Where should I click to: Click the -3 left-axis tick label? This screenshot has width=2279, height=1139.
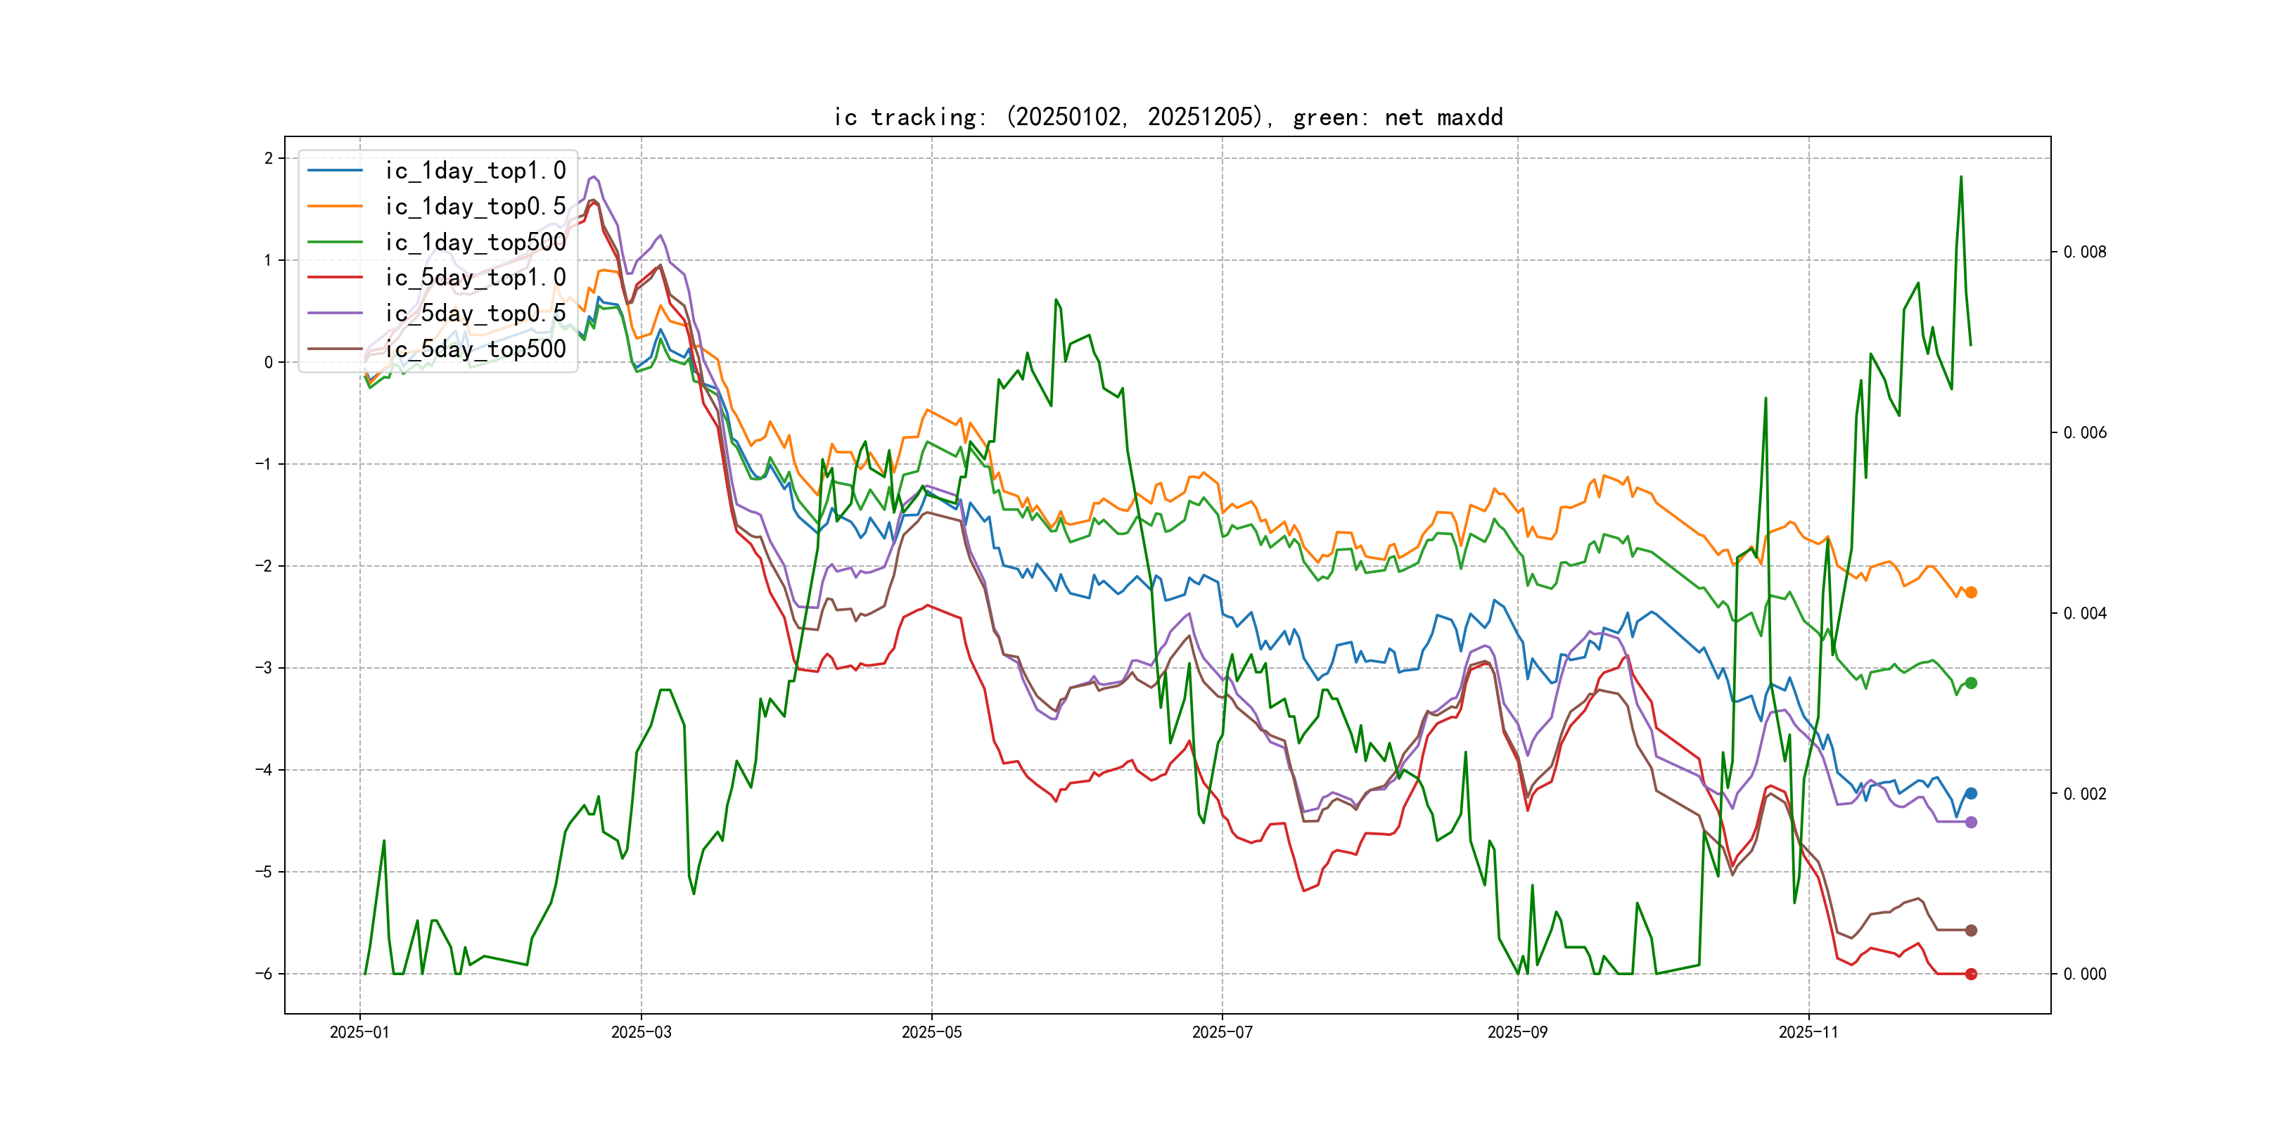[x=264, y=668]
